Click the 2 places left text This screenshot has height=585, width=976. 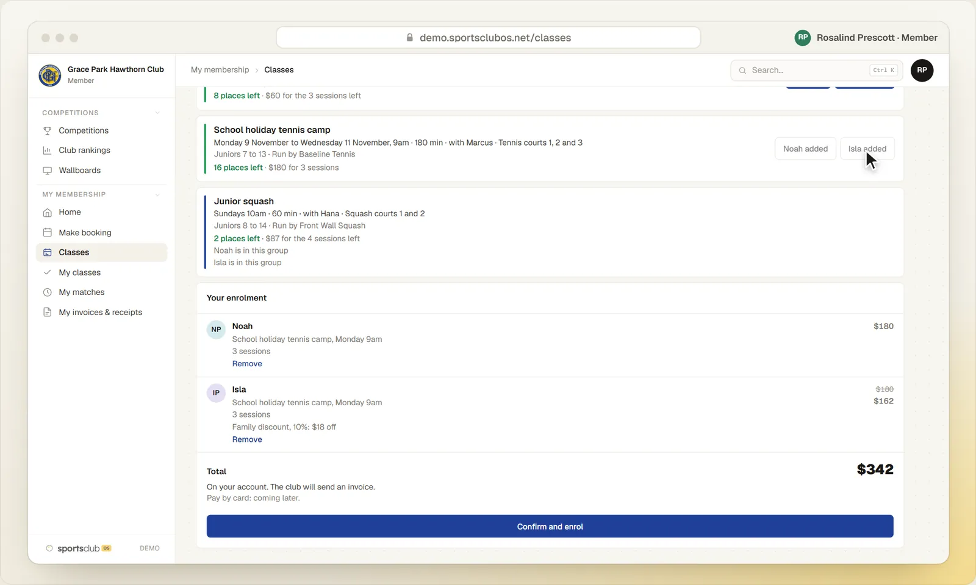point(237,239)
